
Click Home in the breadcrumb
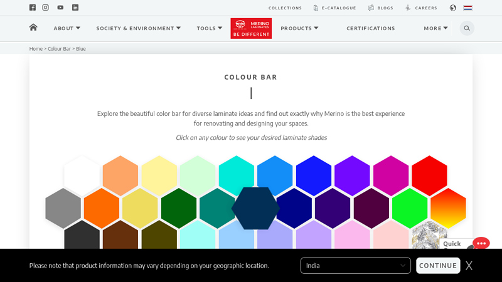pyautogui.click(x=36, y=49)
